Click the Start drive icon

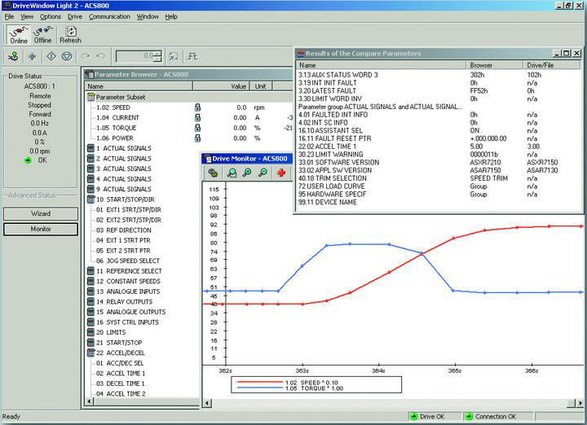point(51,56)
